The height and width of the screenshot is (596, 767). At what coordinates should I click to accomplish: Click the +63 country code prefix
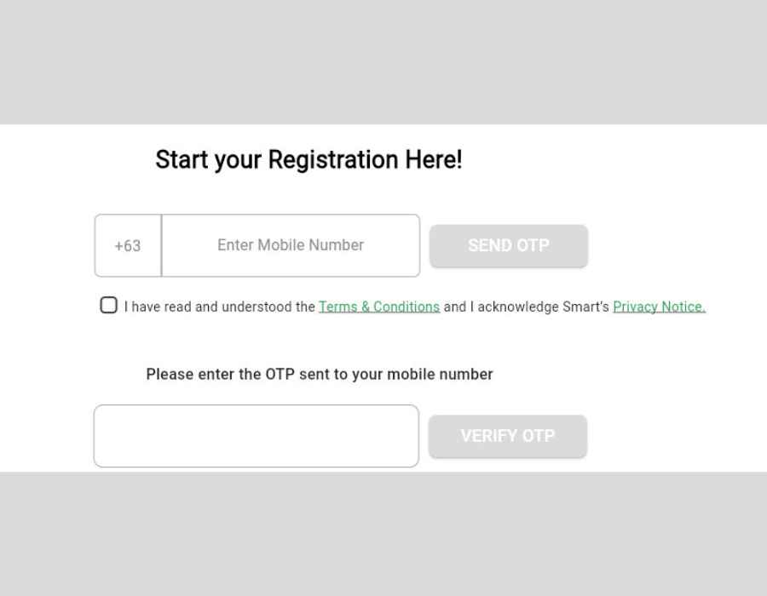pos(128,246)
